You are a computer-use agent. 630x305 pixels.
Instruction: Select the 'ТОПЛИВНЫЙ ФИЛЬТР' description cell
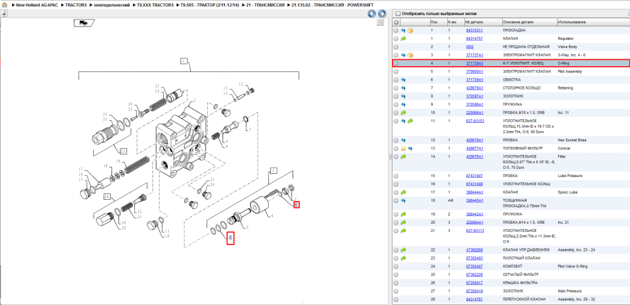[x=522, y=148]
